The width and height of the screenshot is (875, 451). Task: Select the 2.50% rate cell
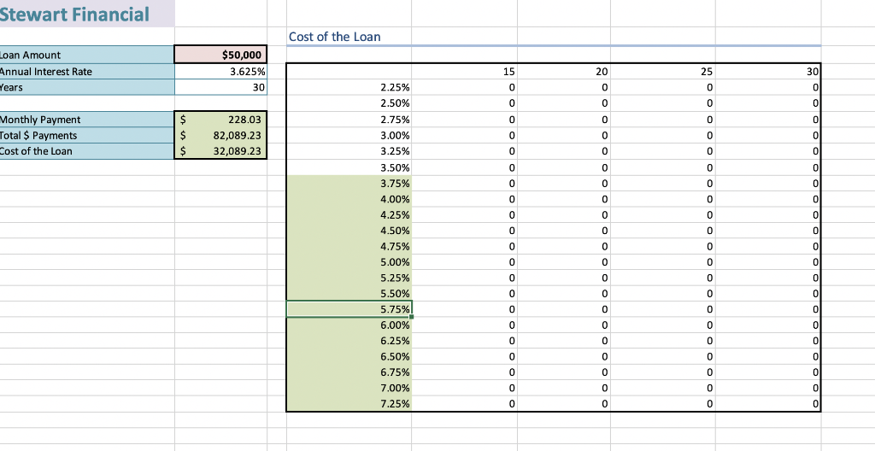point(349,103)
